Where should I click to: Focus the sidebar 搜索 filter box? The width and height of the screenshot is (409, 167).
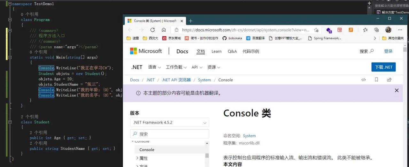click(169, 134)
